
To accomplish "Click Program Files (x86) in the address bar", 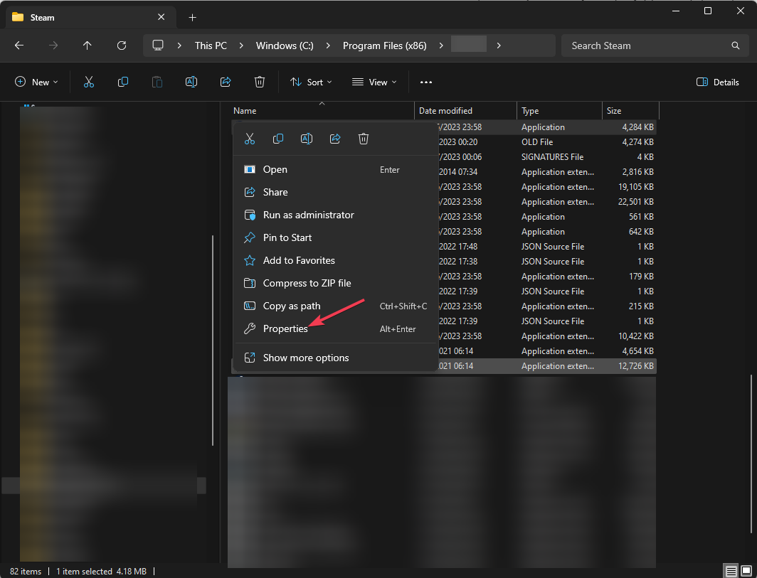I will pyautogui.click(x=384, y=46).
